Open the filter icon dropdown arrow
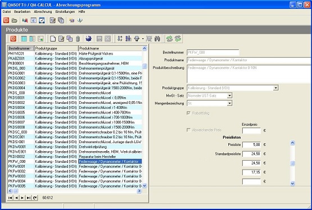The image size is (312, 210). tap(143, 39)
